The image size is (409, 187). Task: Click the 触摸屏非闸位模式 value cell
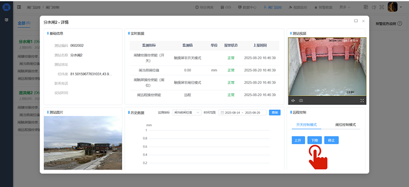(187, 83)
